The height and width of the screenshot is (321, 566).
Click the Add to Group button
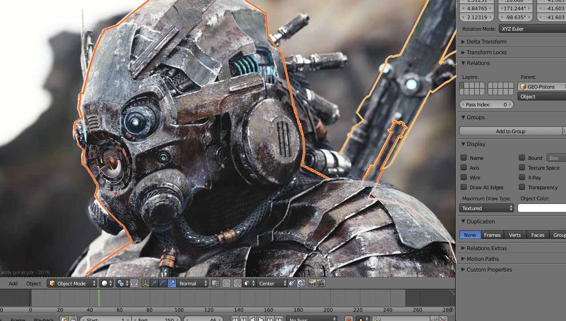510,131
